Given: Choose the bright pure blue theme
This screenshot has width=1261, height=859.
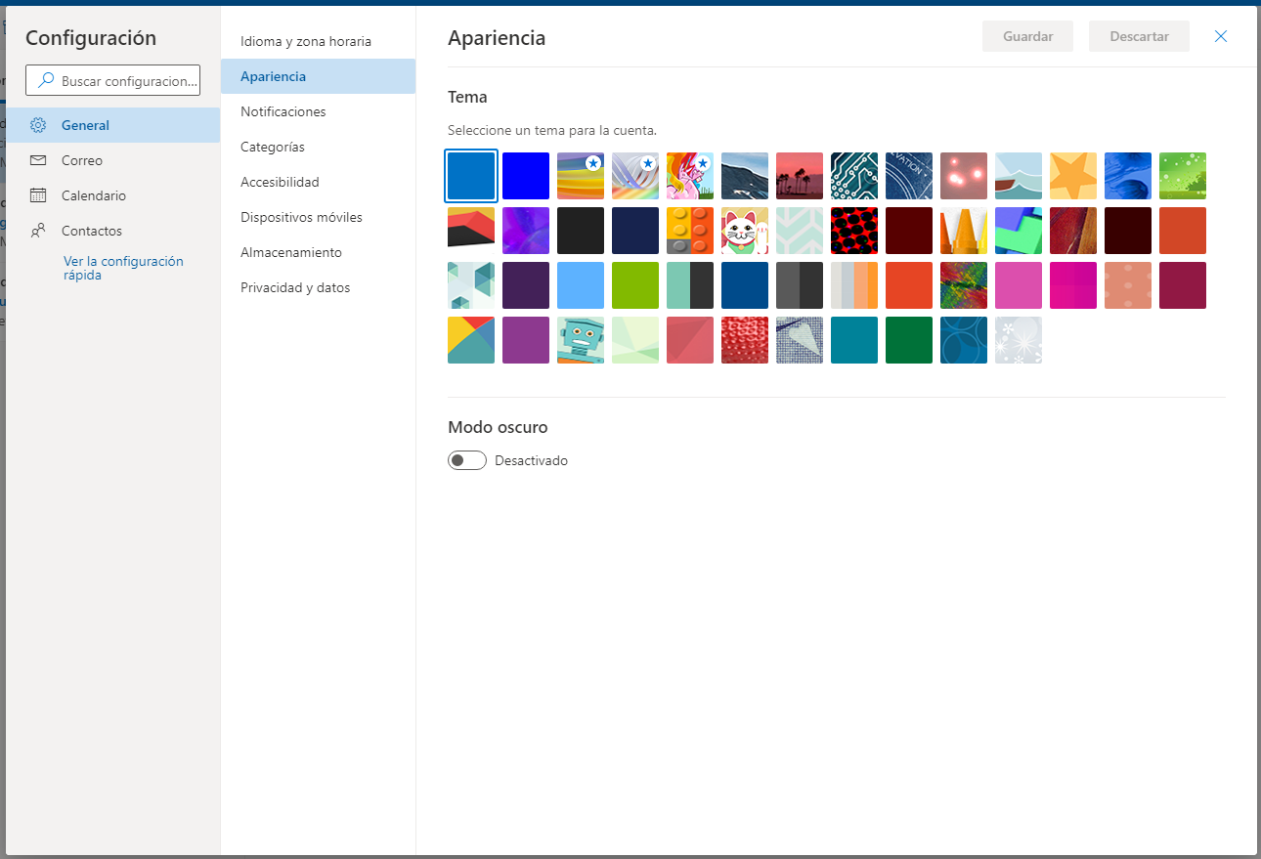Looking at the screenshot, I should (526, 176).
